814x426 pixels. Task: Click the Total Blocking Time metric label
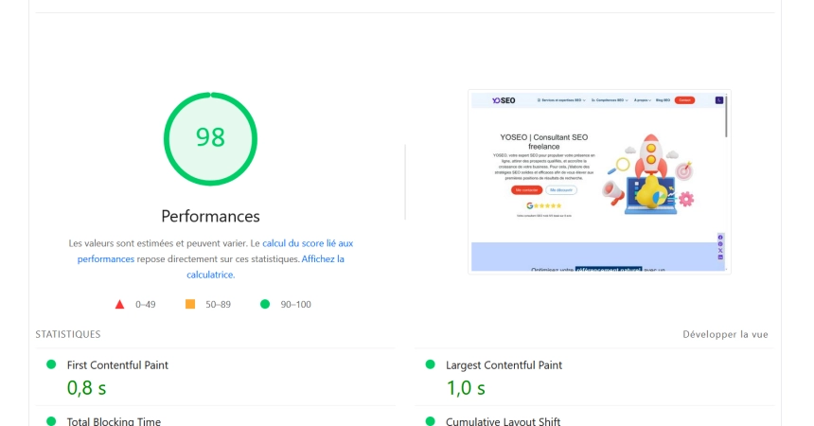(x=114, y=421)
